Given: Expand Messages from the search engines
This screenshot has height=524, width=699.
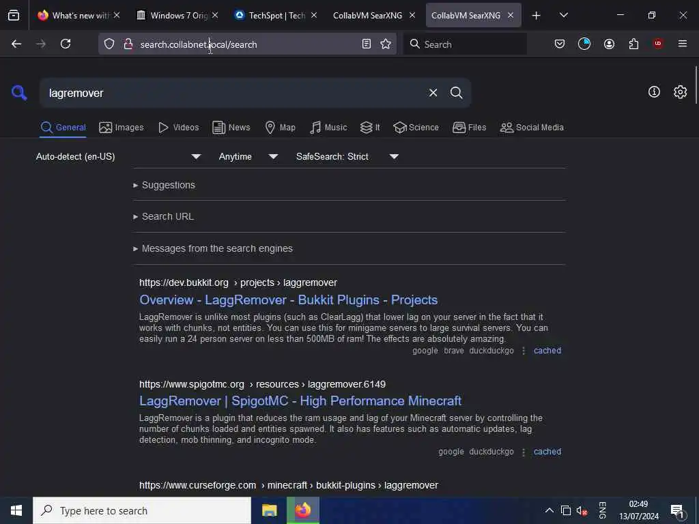Looking at the screenshot, I should [213, 248].
